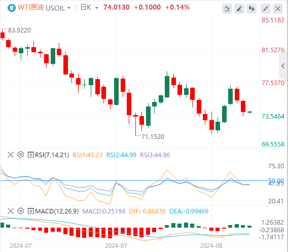Click the 2024-08 date axis label
This screenshot has height=252, width=288.
211,246
